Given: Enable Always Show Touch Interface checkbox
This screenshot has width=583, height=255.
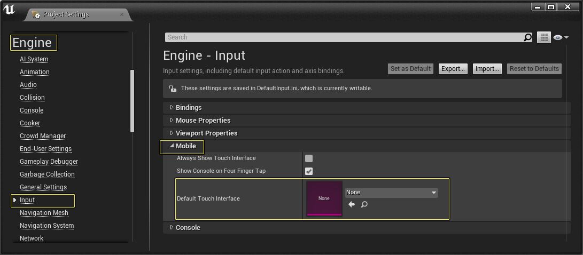Looking at the screenshot, I should point(309,158).
